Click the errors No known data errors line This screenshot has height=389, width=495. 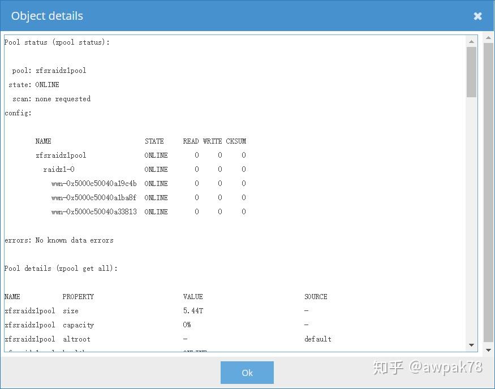pos(58,240)
